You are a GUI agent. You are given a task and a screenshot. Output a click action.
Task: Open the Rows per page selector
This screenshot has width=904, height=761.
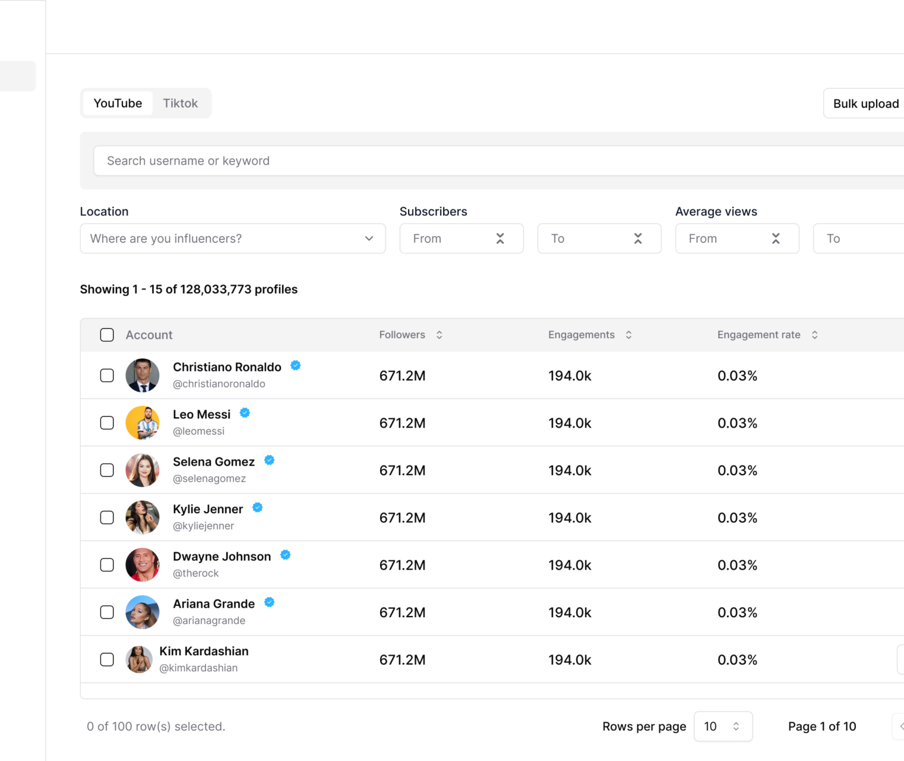pos(723,727)
